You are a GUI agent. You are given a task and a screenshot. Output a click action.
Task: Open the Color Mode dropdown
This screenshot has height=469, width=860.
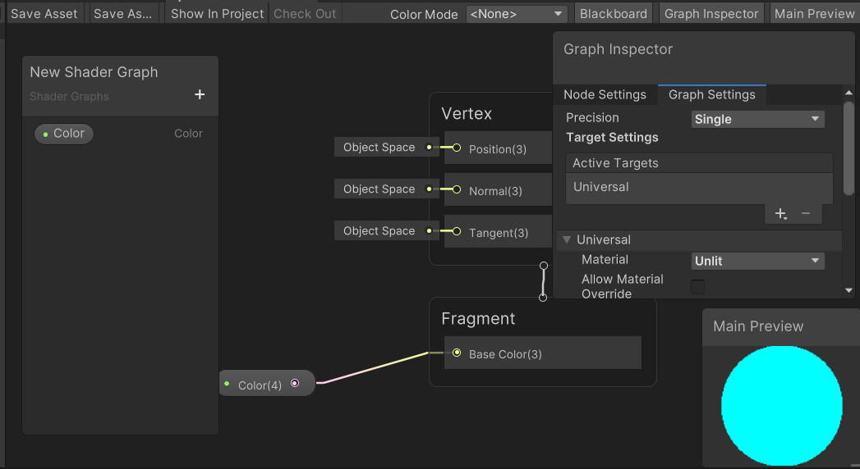click(516, 14)
